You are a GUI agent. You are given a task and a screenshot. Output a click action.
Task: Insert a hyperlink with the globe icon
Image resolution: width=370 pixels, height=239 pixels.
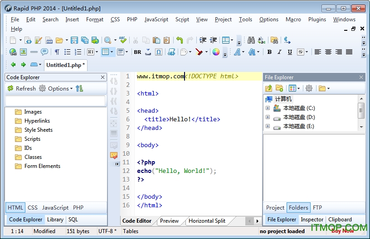click(x=13, y=52)
